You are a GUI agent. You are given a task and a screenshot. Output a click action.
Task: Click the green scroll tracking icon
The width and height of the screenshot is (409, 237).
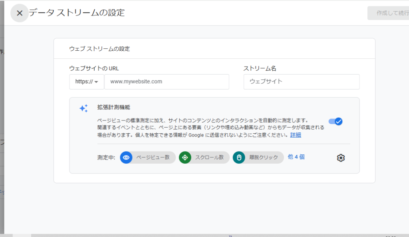(x=185, y=158)
